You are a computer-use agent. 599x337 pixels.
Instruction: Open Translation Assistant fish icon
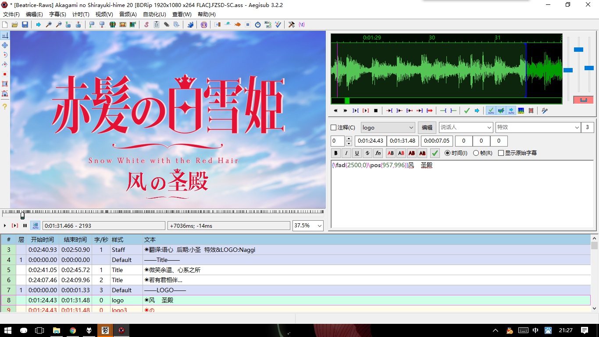(238, 25)
